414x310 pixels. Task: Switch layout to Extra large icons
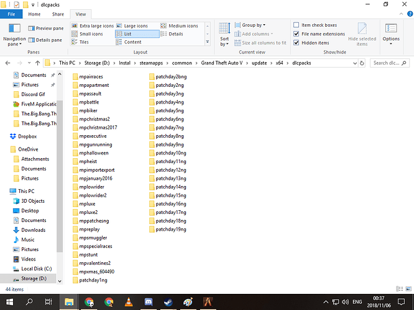(93, 26)
